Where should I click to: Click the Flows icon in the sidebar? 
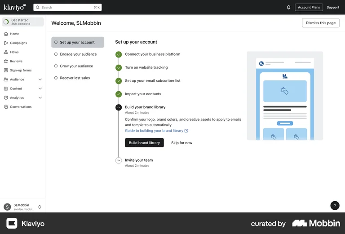click(x=6, y=52)
